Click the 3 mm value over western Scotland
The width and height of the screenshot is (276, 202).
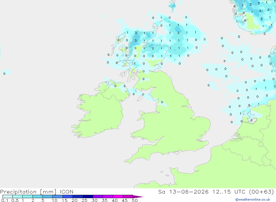[136, 41]
